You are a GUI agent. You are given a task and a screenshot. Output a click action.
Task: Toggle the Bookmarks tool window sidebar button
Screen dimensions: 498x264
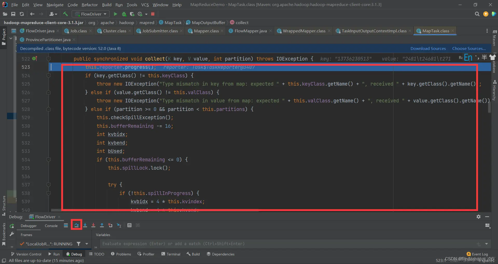point(4,234)
